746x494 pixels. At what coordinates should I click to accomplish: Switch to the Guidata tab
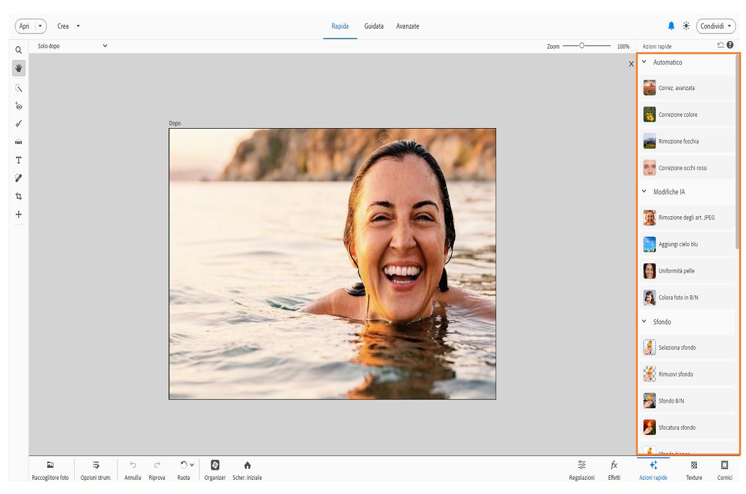pos(374,26)
